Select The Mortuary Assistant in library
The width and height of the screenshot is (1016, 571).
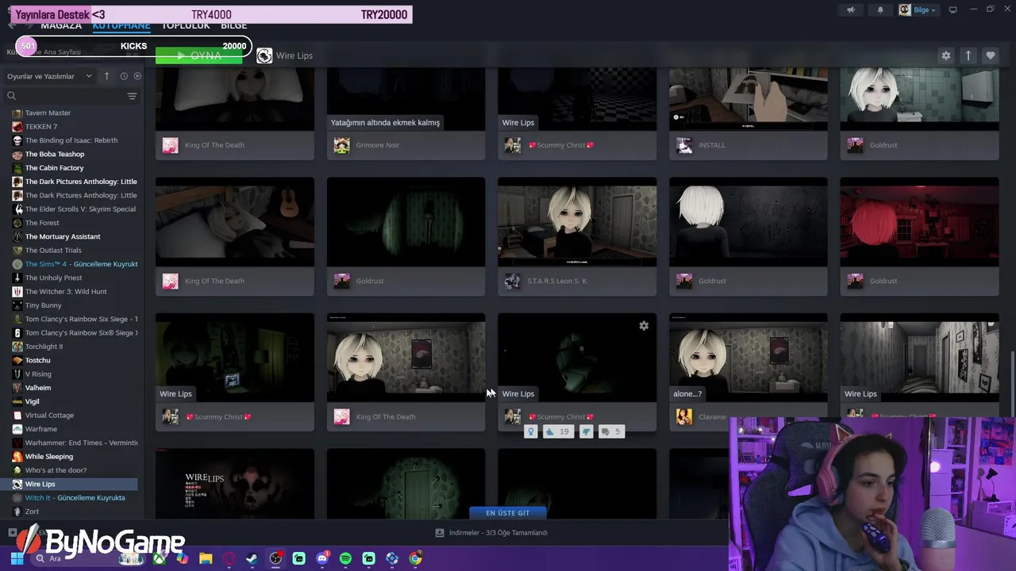coord(63,236)
